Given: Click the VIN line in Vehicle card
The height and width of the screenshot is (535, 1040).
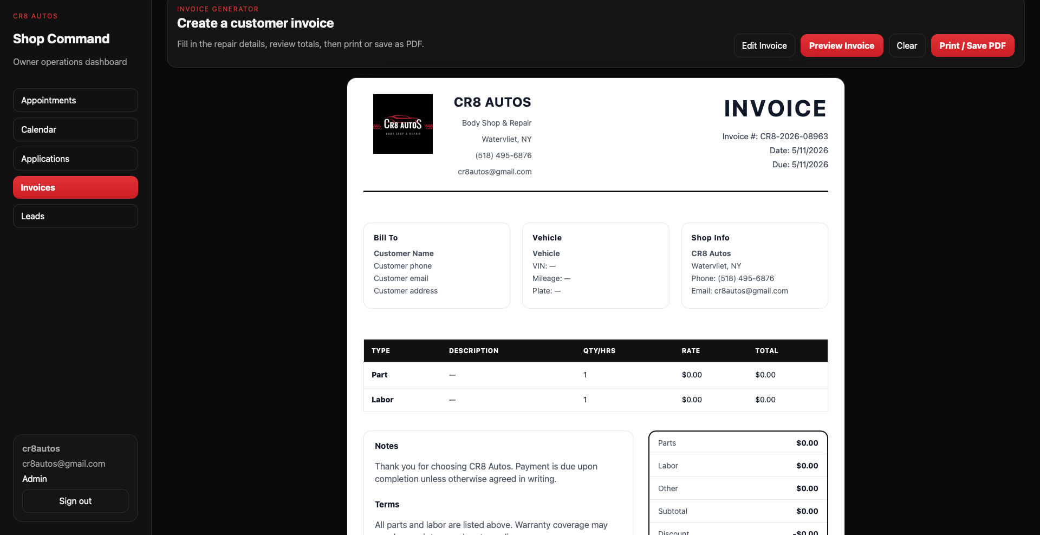Looking at the screenshot, I should point(544,266).
